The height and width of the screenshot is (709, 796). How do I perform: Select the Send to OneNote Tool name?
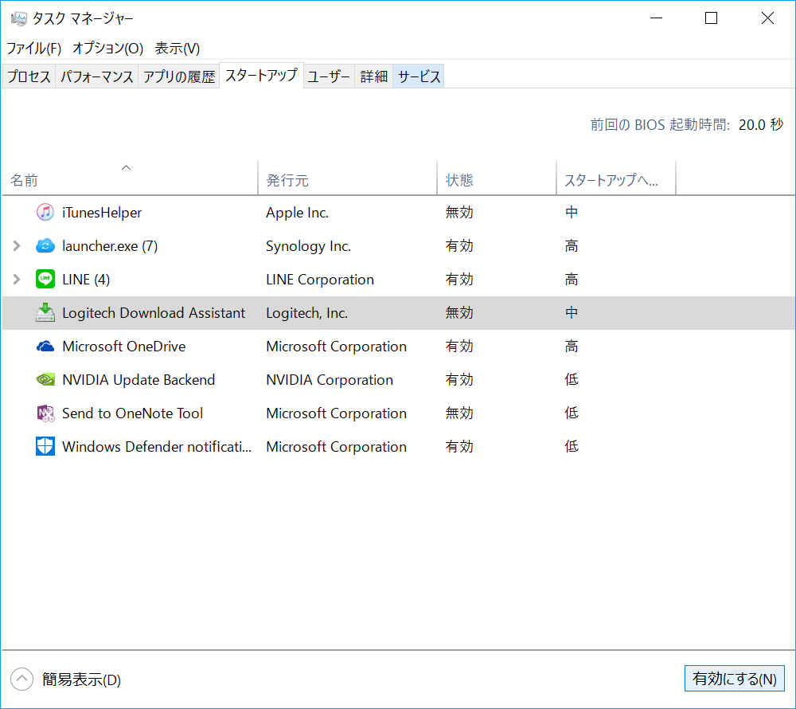(x=132, y=413)
